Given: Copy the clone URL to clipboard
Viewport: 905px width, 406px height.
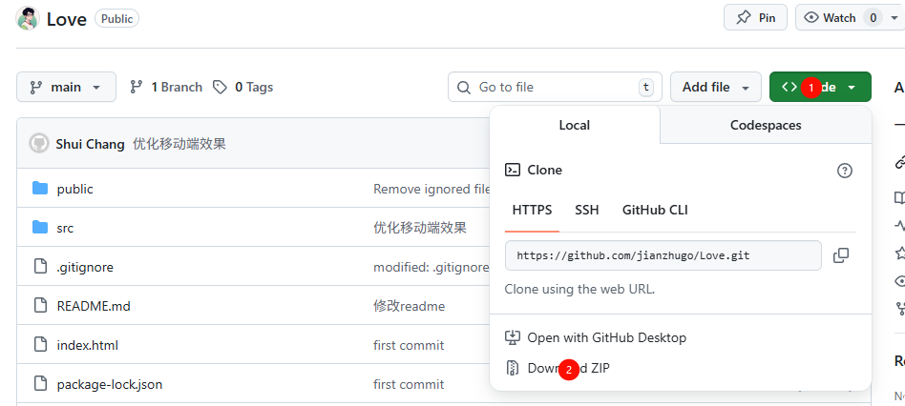Looking at the screenshot, I should click(x=841, y=255).
